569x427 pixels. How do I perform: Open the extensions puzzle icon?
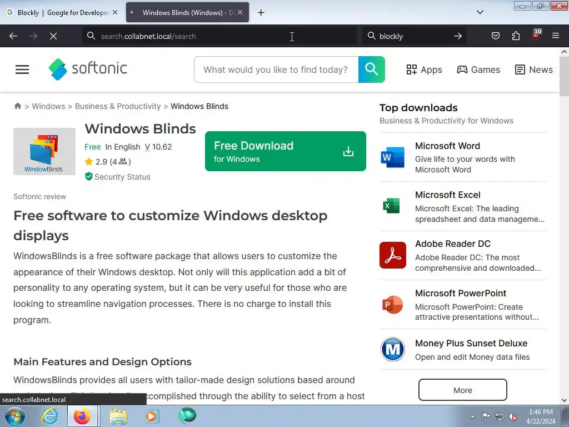tap(516, 36)
